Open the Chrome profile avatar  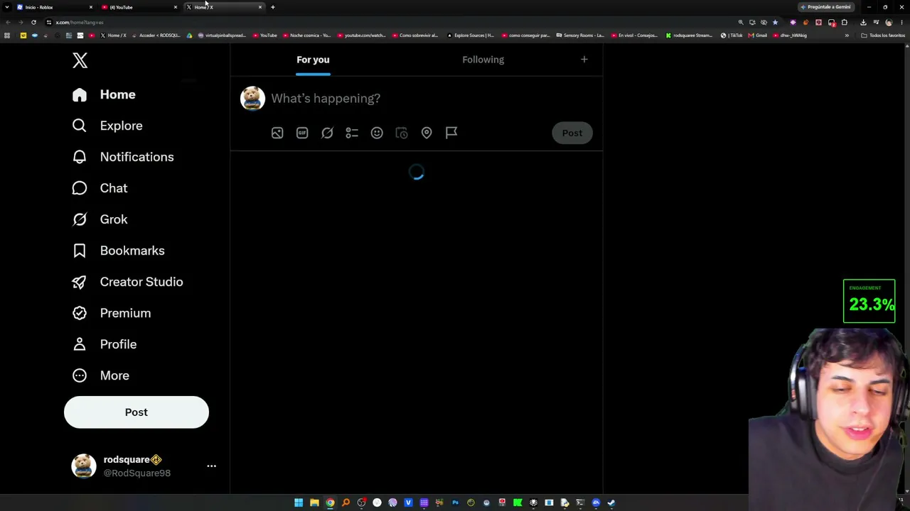point(889,23)
